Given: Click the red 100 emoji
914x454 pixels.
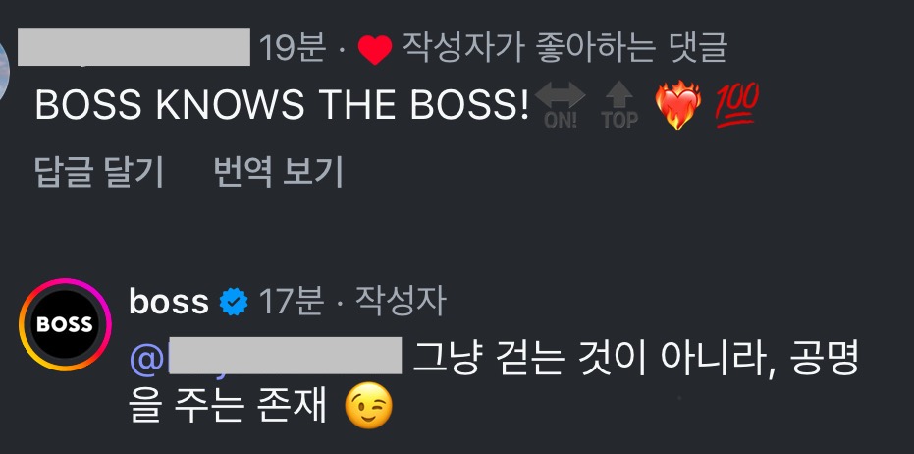Looking at the screenshot, I should click(736, 104).
